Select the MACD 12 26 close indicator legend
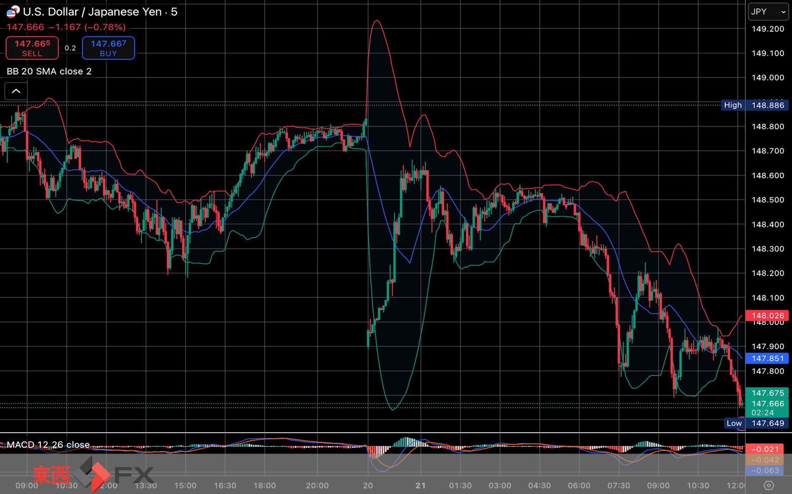 tap(48, 444)
